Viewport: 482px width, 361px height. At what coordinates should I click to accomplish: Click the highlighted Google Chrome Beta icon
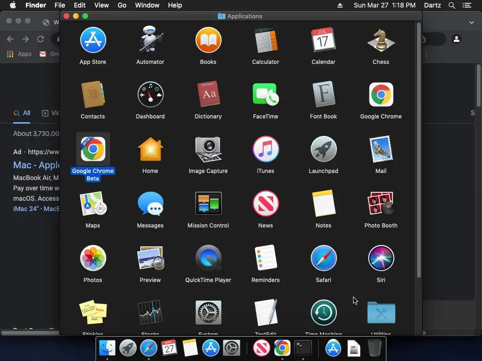coord(93,149)
